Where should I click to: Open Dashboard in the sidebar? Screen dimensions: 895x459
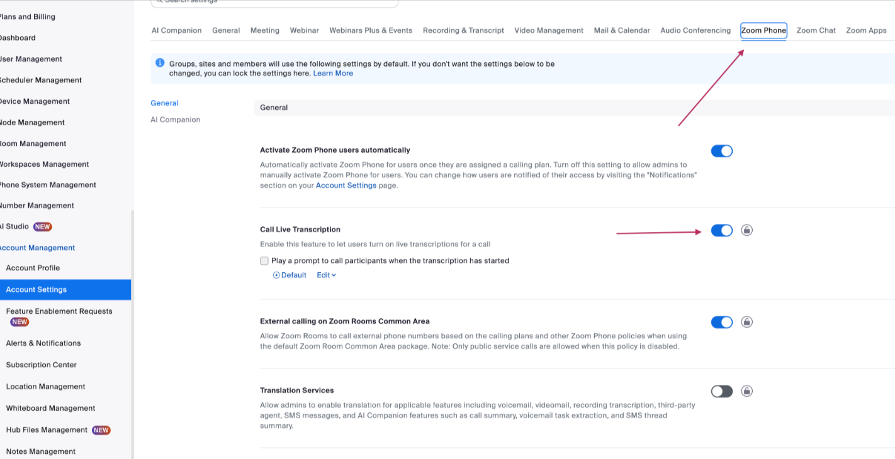pyautogui.click(x=18, y=38)
